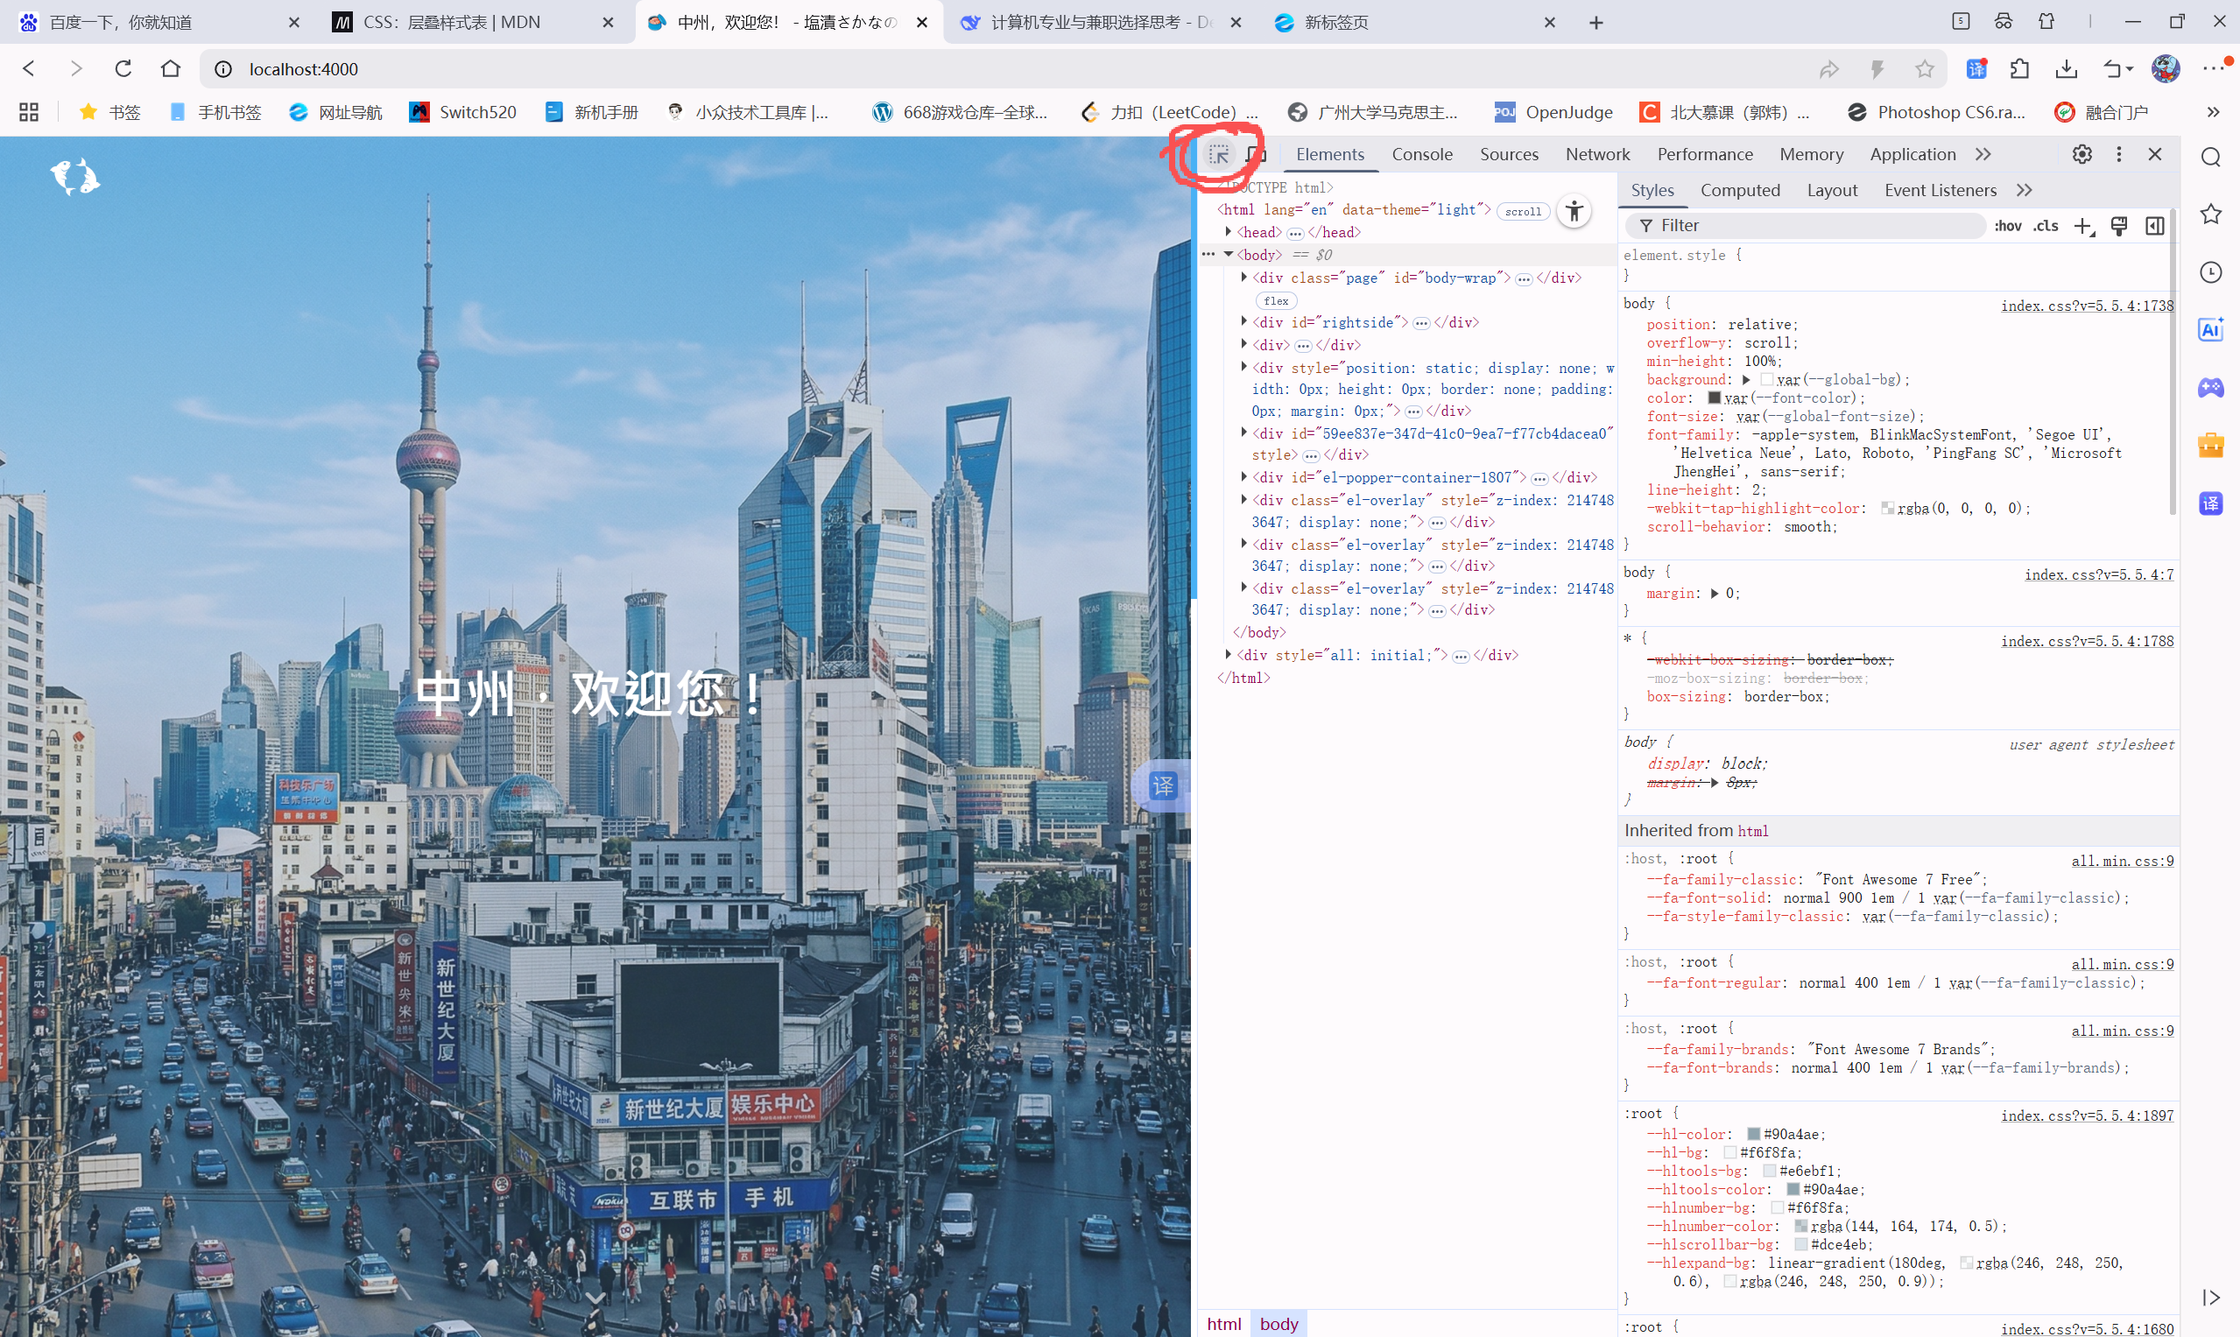Toggle the :hov element state panel
2240x1337 pixels.
(x=2008, y=226)
